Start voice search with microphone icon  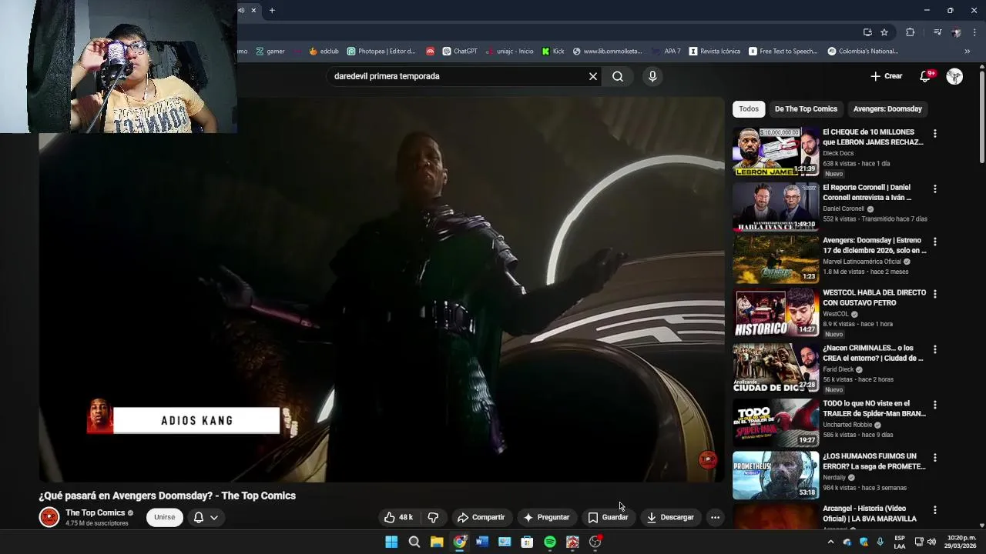(x=652, y=76)
